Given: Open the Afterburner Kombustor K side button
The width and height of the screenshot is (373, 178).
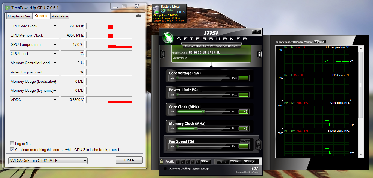Looking at the screenshot, I should tap(162, 54).
